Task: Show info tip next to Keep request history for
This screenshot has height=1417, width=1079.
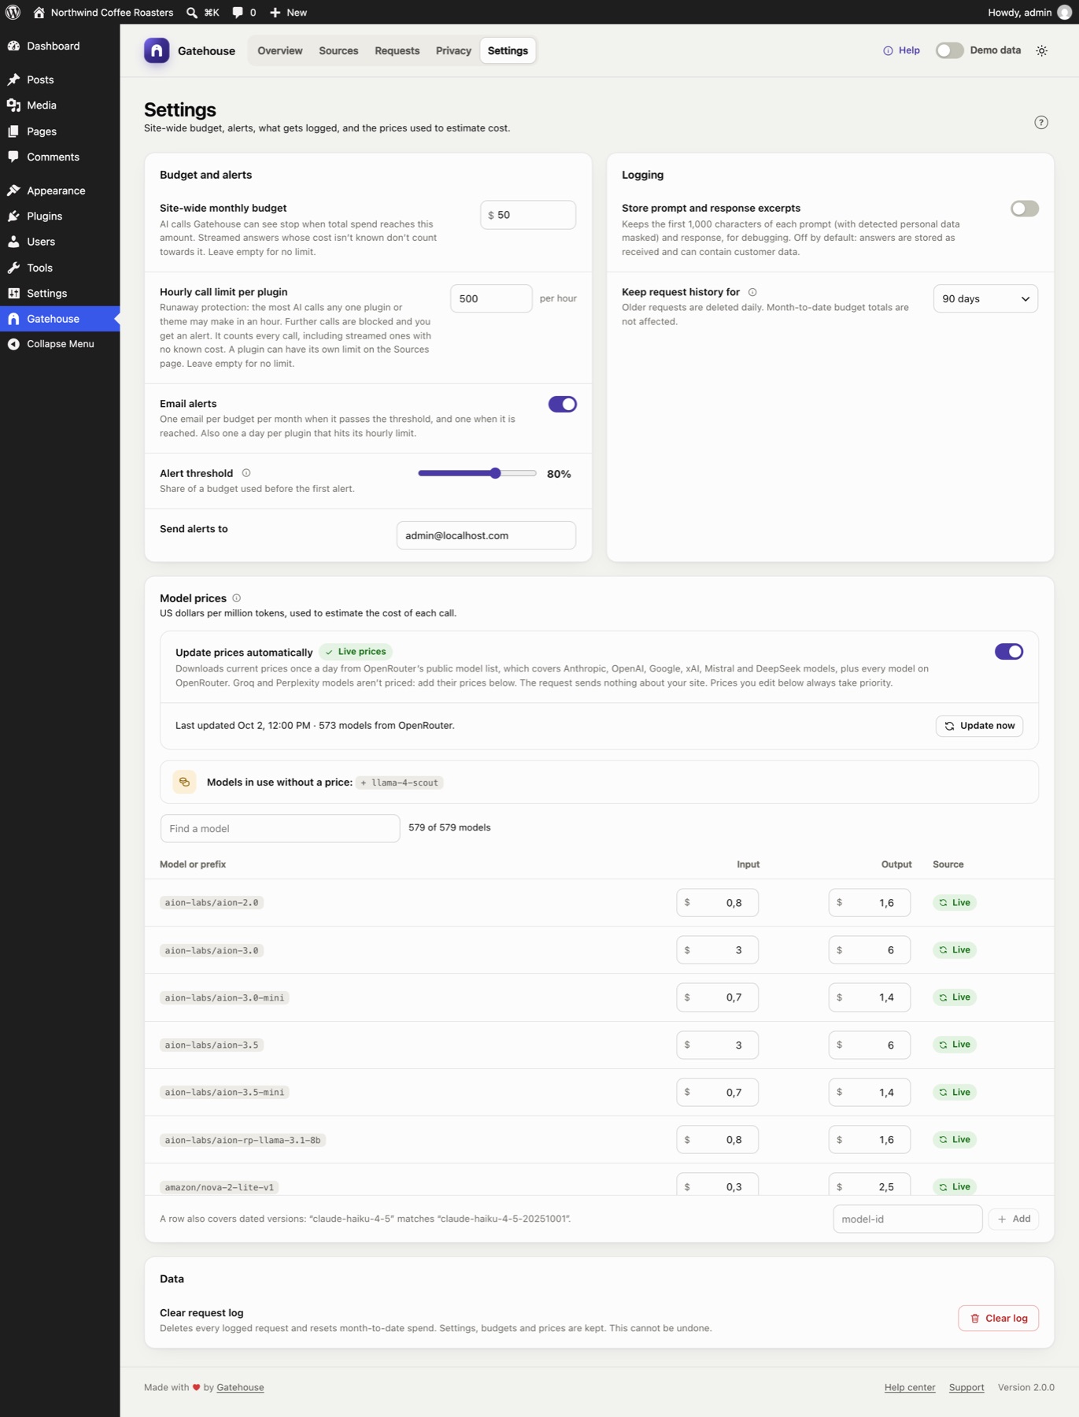Action: [x=752, y=292]
